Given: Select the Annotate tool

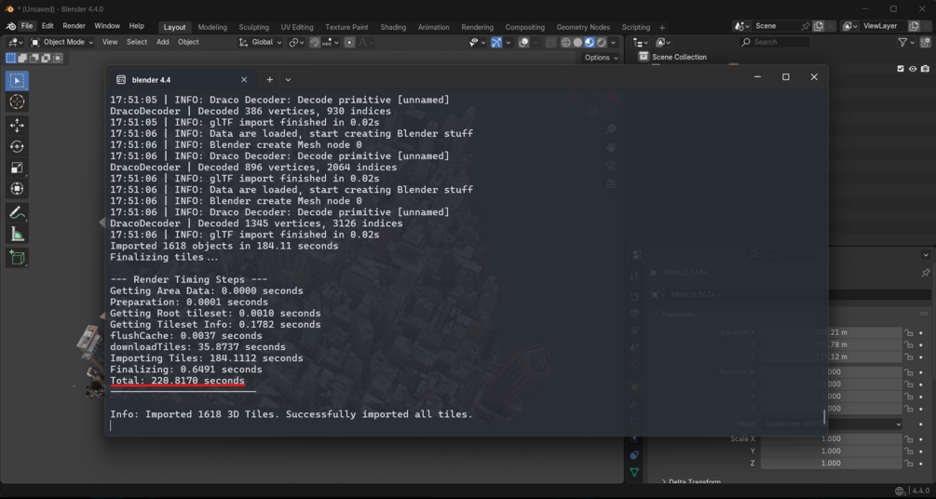Looking at the screenshot, I should [x=17, y=212].
